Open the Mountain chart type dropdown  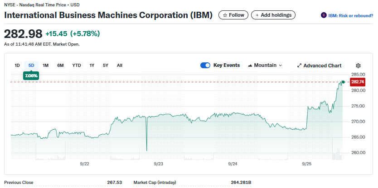click(265, 66)
